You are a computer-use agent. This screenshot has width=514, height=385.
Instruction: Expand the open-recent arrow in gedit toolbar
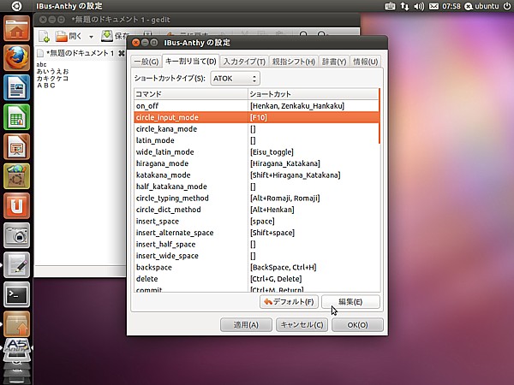tap(91, 37)
